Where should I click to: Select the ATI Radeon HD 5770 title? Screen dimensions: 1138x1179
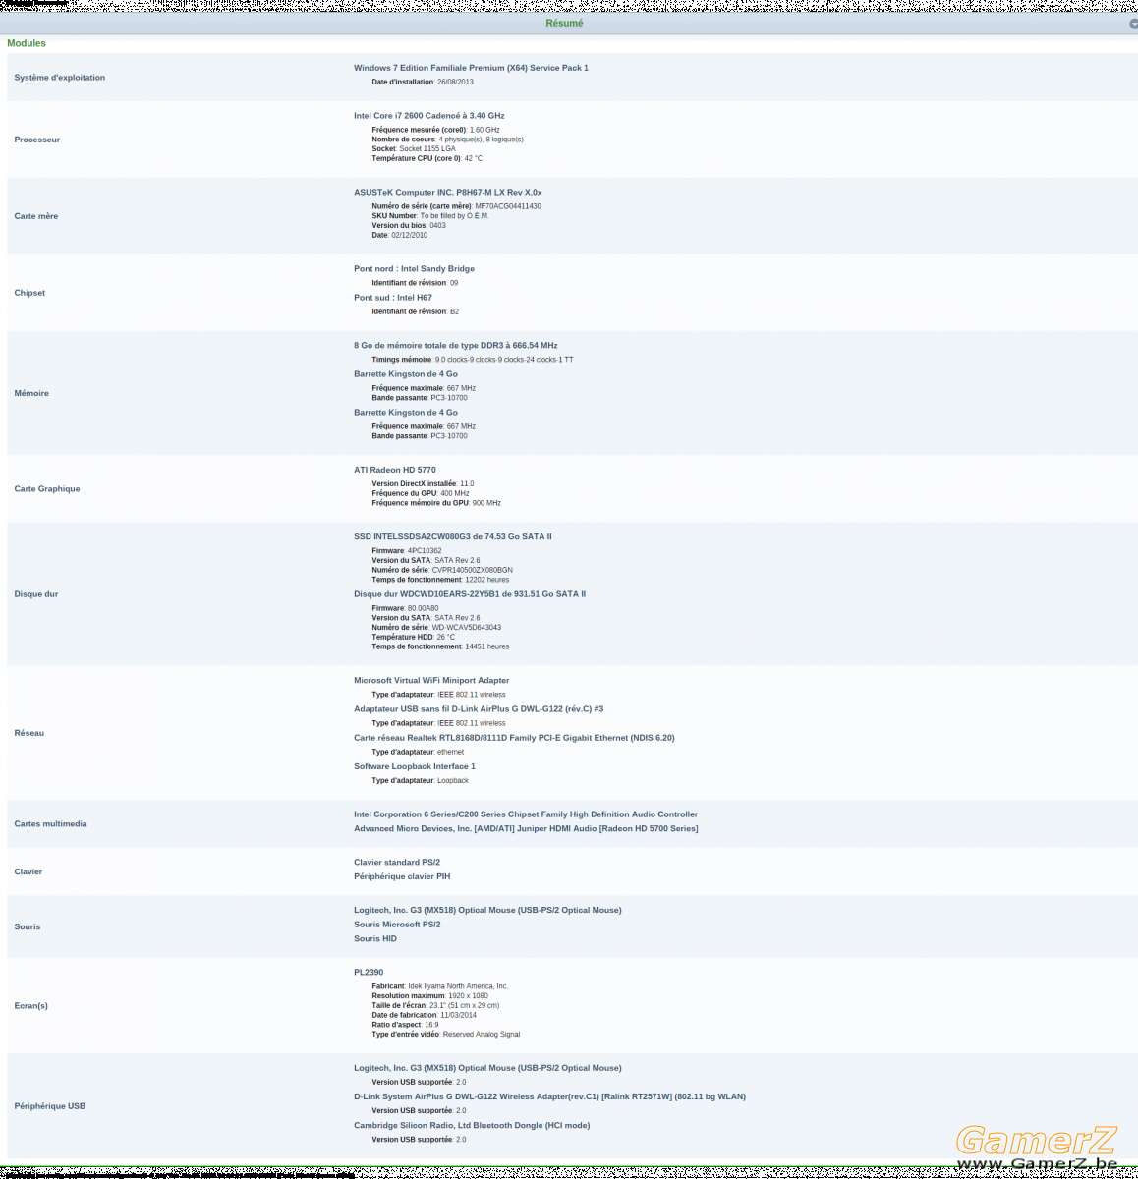395,470
